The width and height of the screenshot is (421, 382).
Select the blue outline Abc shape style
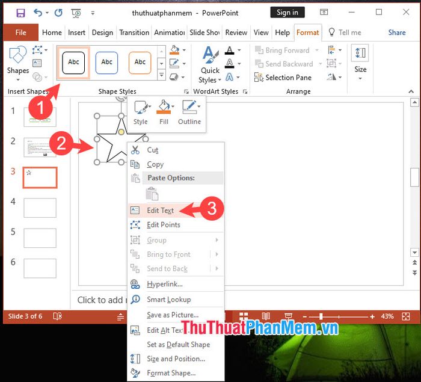pos(106,63)
